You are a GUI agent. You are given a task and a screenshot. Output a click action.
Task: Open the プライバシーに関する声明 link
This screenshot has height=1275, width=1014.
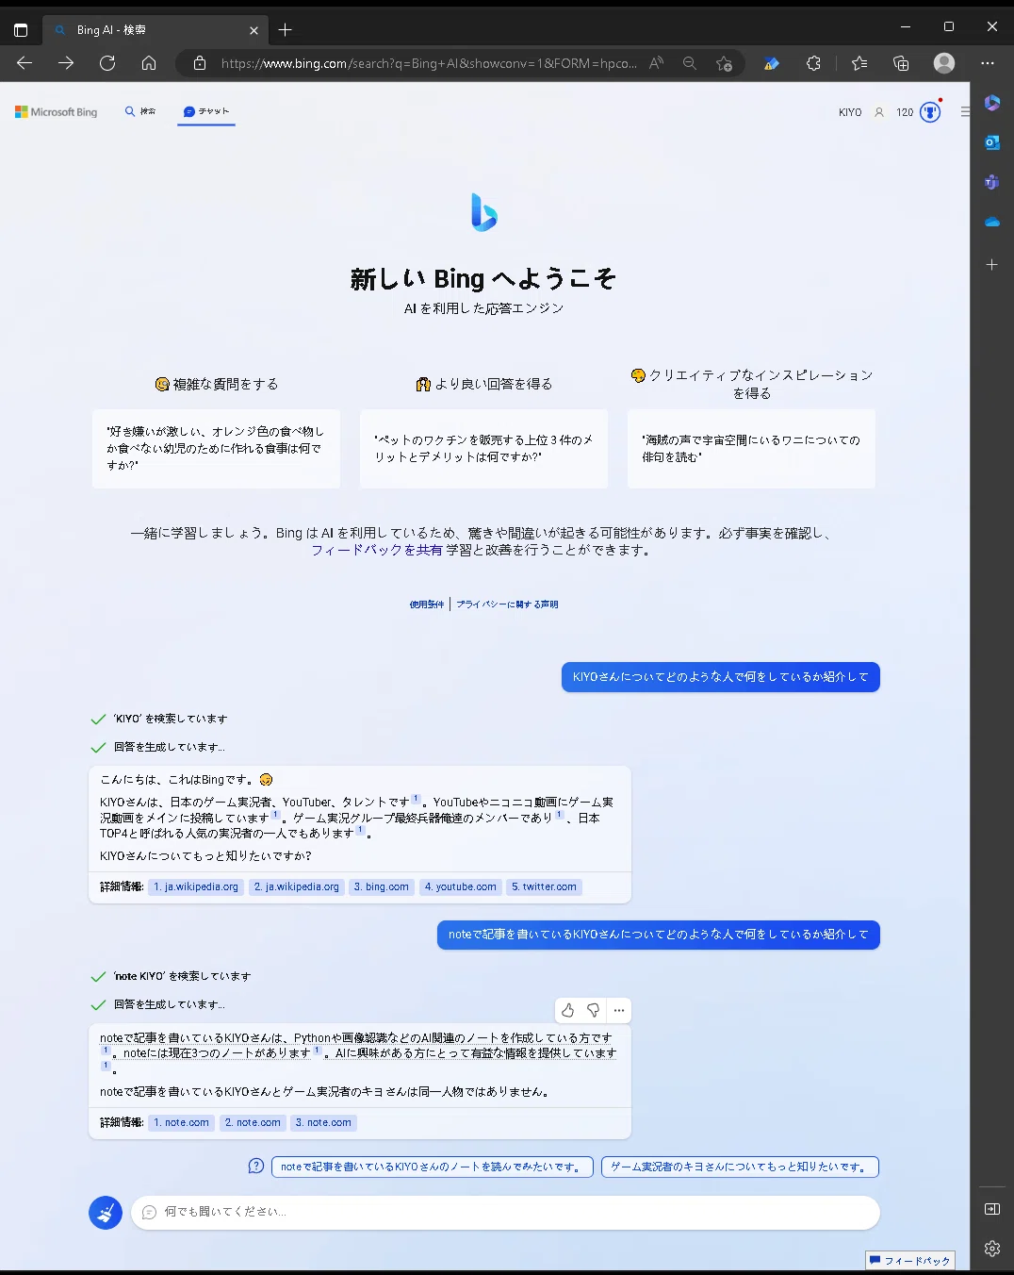(508, 604)
